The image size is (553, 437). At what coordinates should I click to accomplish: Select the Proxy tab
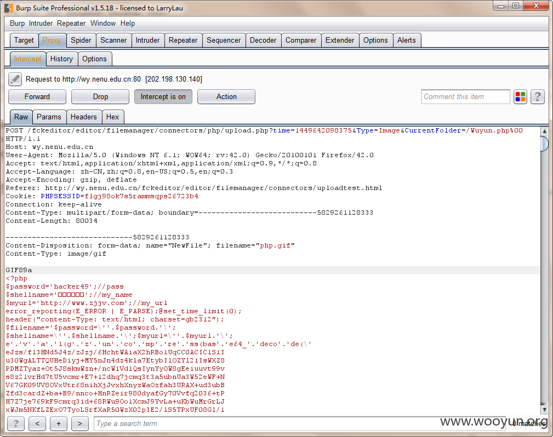tap(52, 40)
